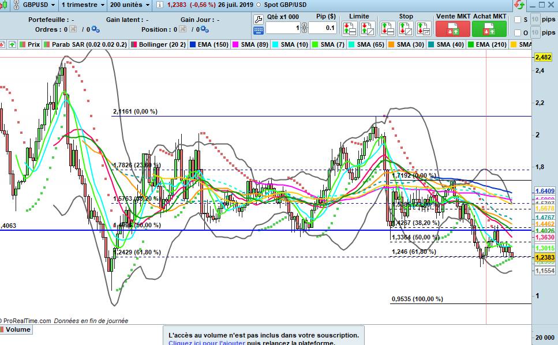This screenshot has height=345, width=558.
Task: Open the 200 unités dropdown
Action: pos(129,5)
